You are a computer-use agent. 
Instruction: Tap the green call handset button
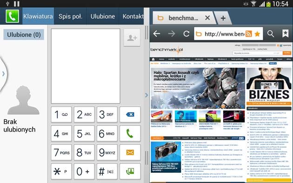click(x=130, y=133)
